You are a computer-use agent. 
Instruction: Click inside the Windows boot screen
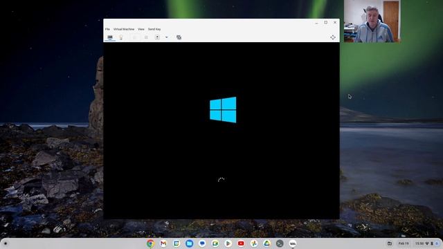[221, 131]
